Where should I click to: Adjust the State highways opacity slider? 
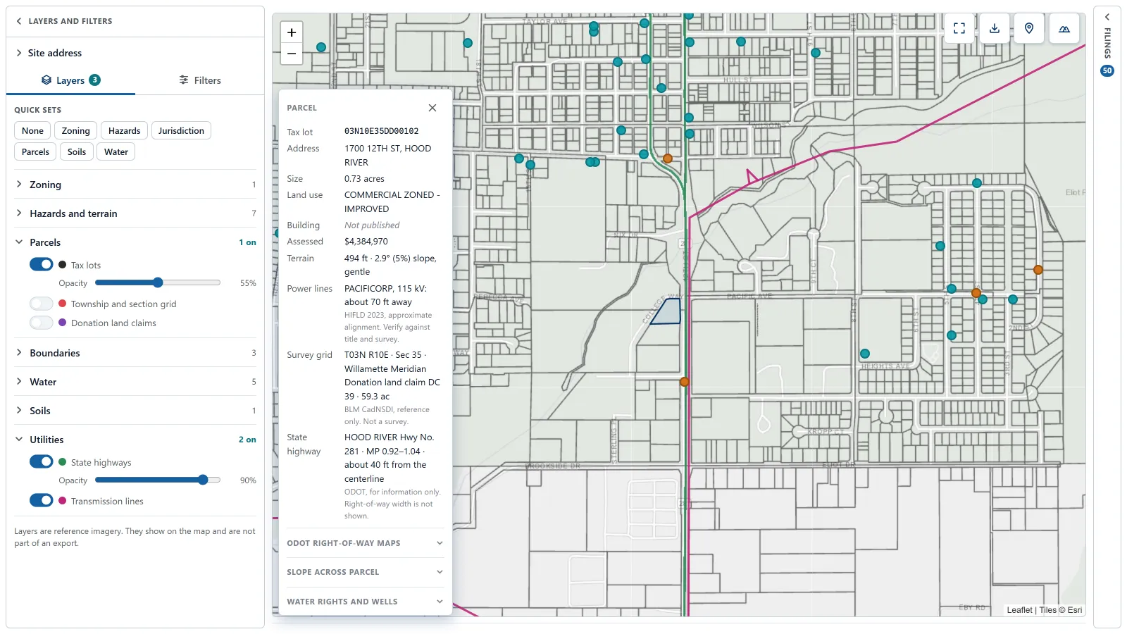coord(158,480)
